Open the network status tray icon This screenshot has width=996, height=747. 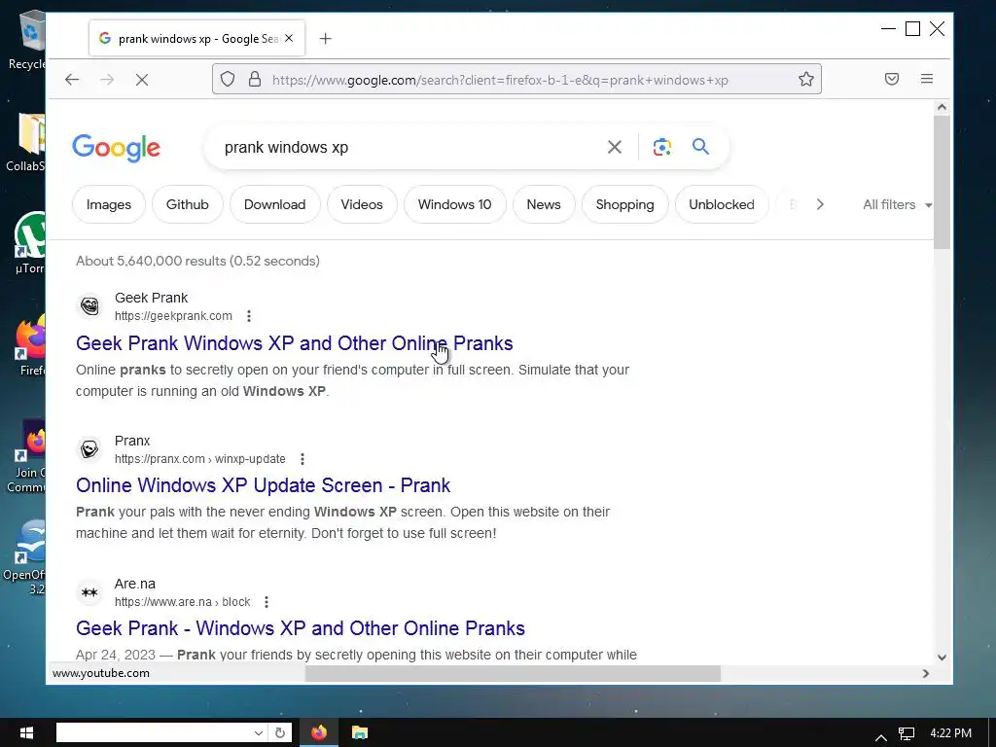pos(907,733)
